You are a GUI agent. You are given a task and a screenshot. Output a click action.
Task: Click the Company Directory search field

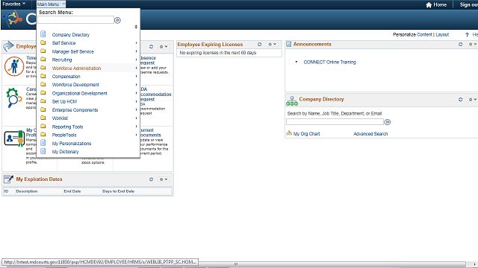click(335, 122)
